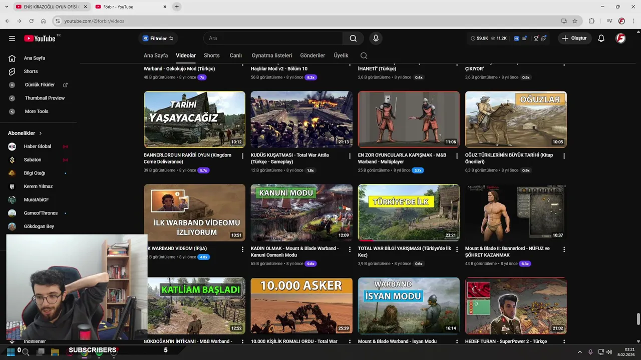Switch to the Shorts channel tab
Screen dimensions: 641x360
click(x=212, y=55)
